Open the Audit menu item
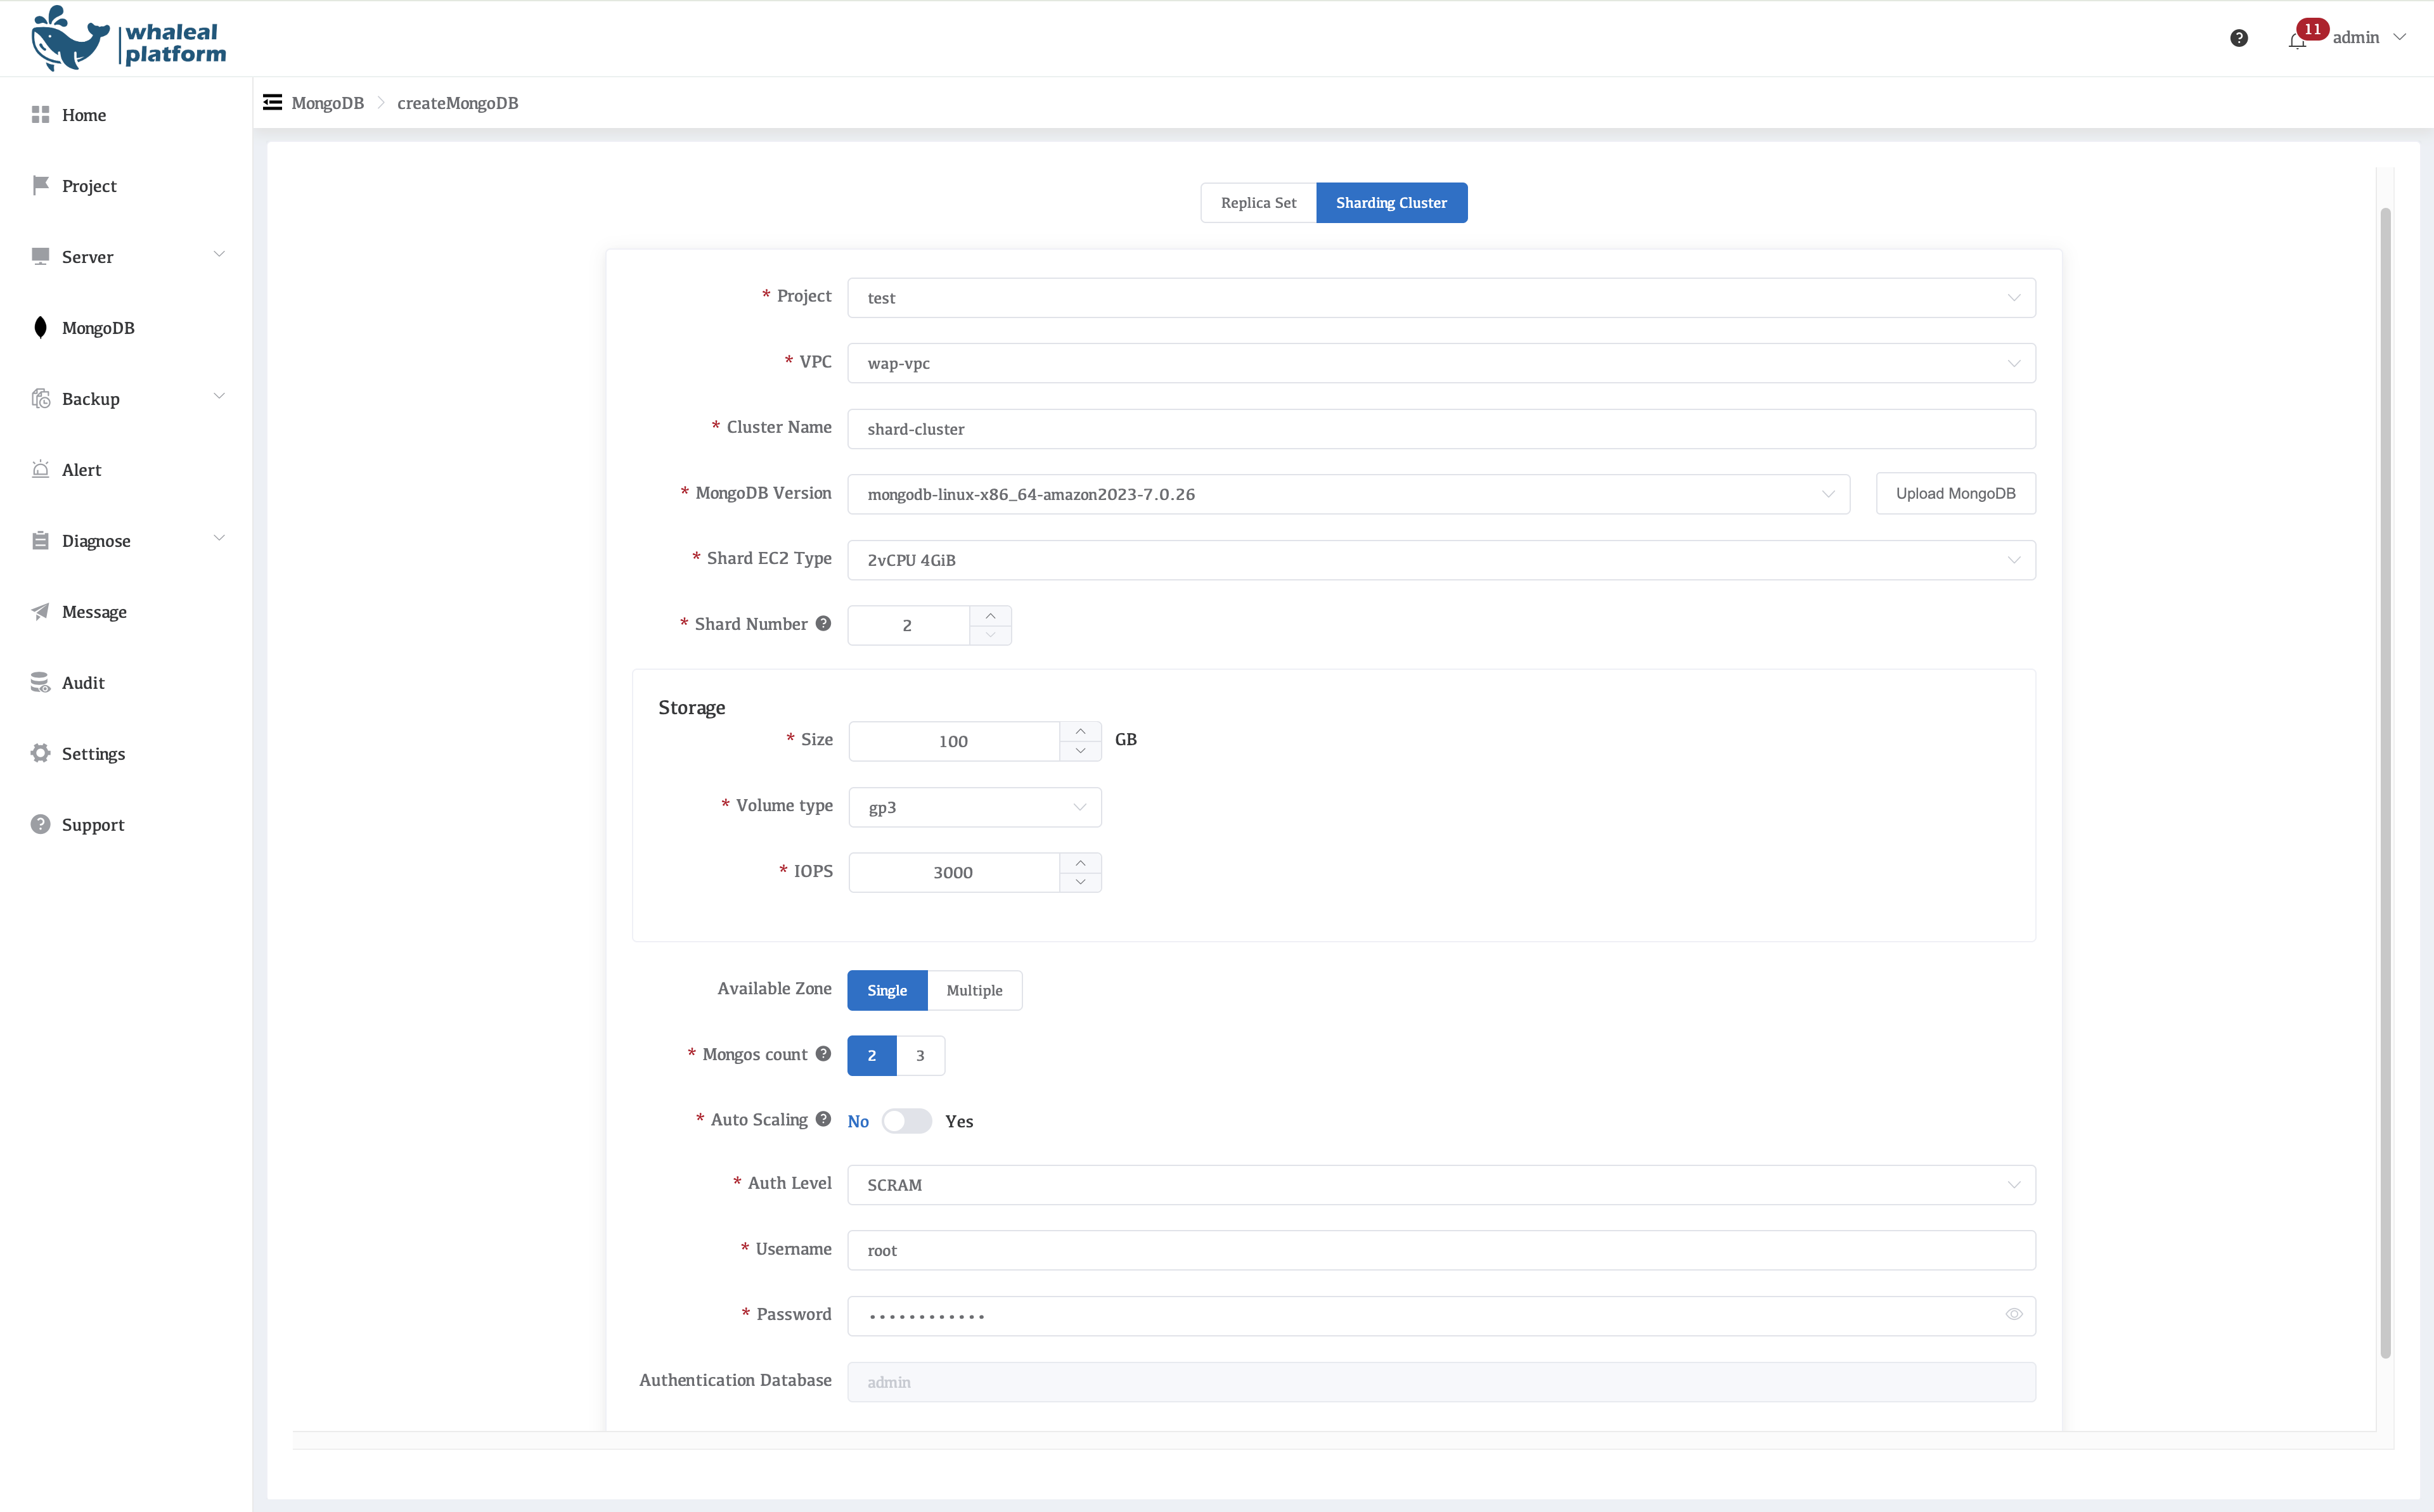The image size is (2434, 1512). click(83, 683)
